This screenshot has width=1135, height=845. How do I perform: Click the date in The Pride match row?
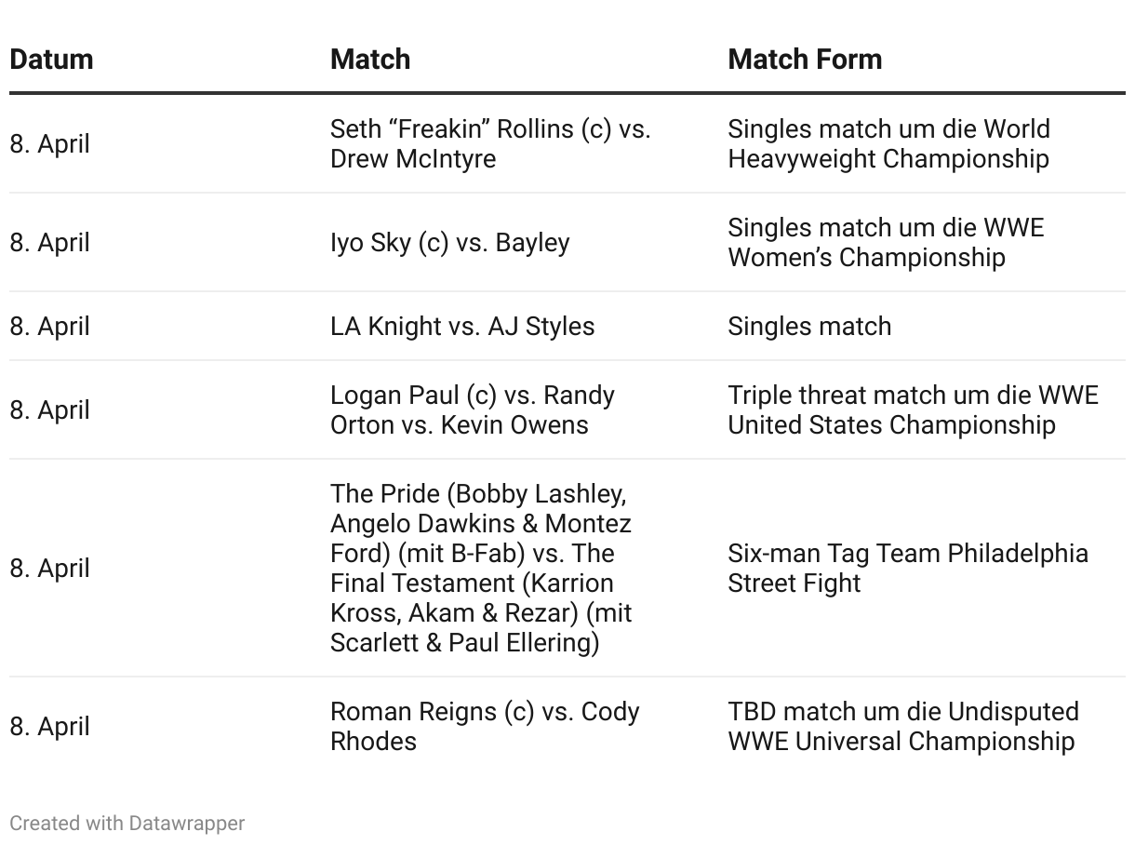pos(50,568)
